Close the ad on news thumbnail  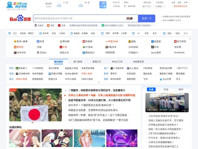pos(187,111)
